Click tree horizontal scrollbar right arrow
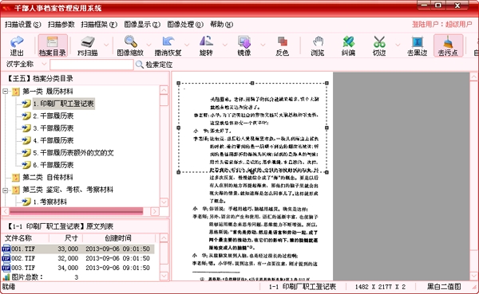 (155, 211)
